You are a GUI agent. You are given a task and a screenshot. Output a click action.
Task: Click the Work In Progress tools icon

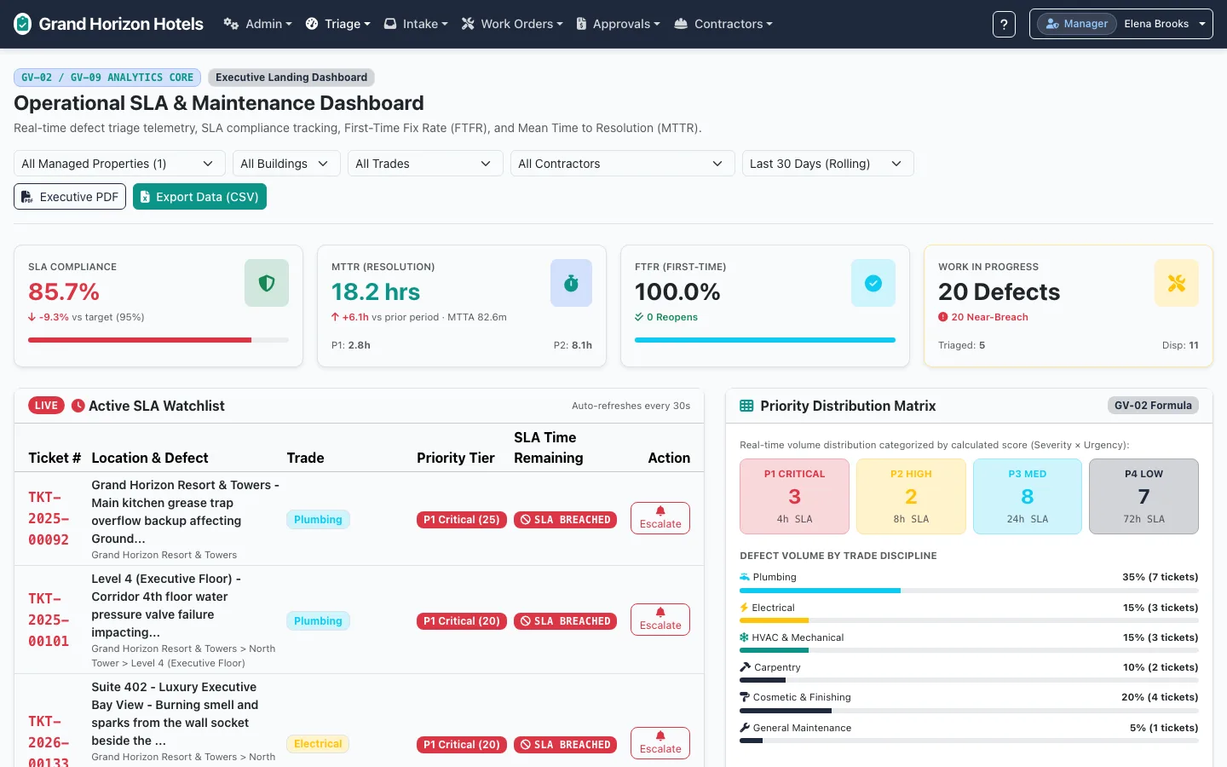1177,283
